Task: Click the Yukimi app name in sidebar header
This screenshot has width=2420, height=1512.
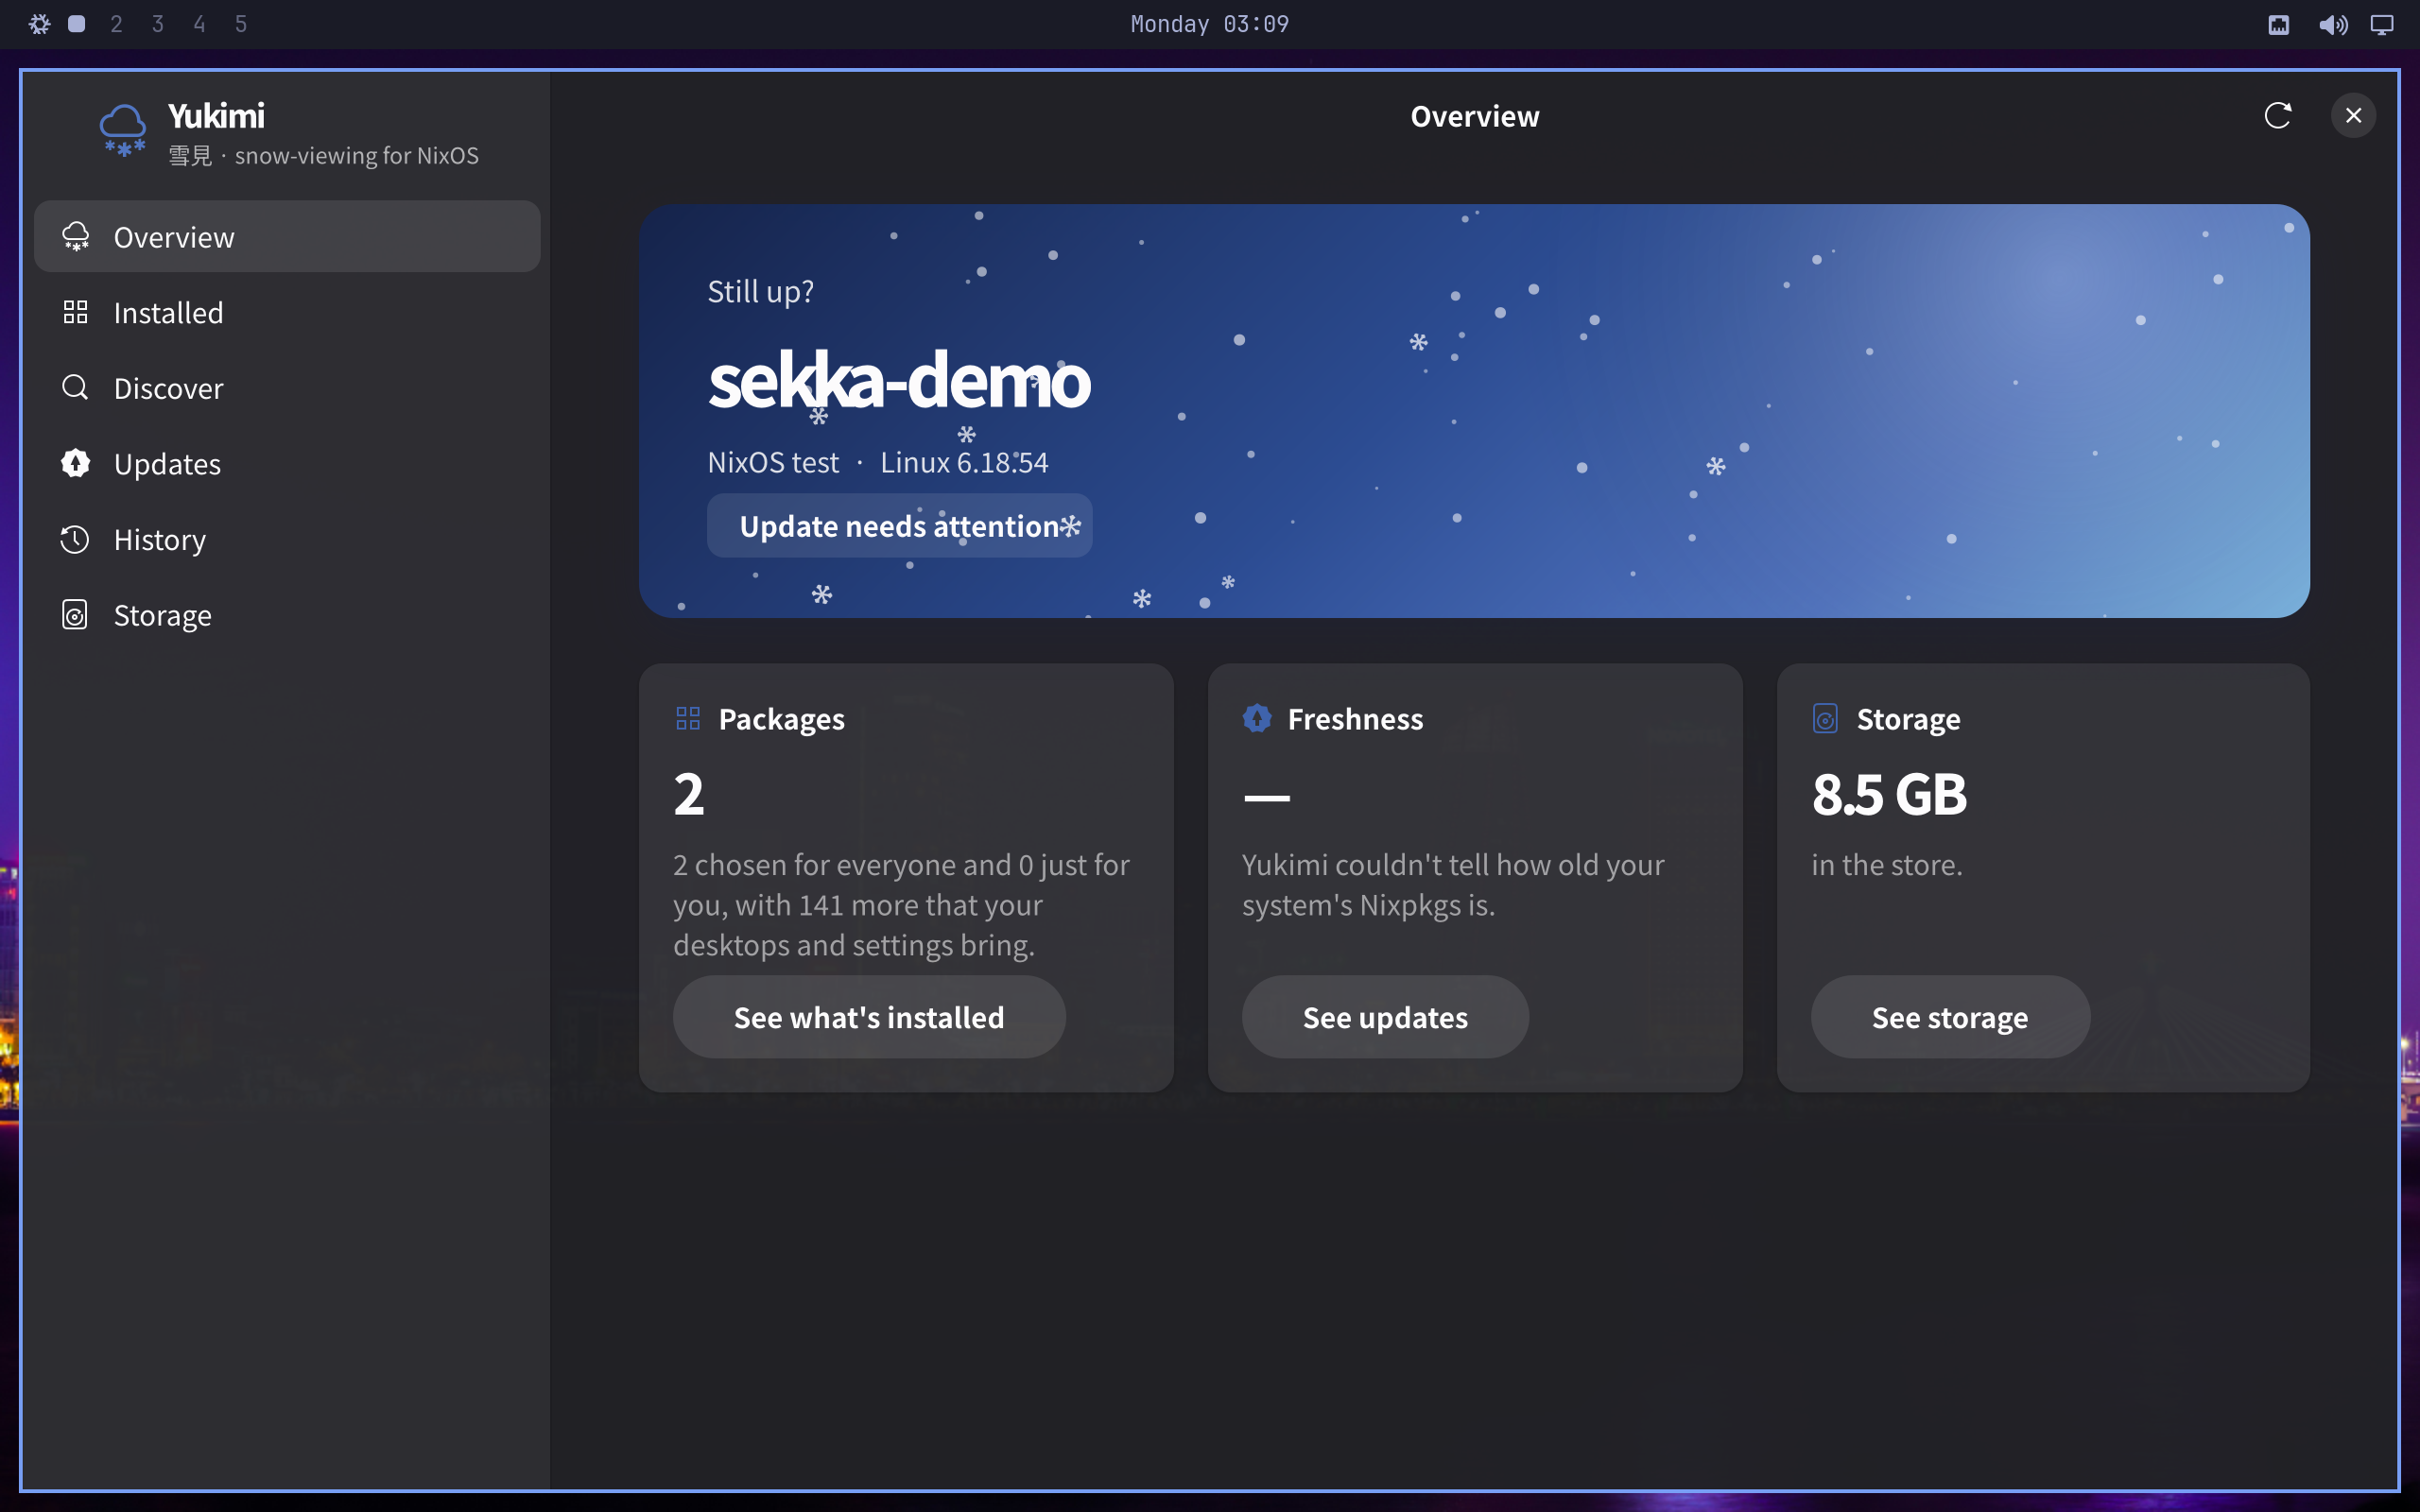Action: click(x=216, y=116)
